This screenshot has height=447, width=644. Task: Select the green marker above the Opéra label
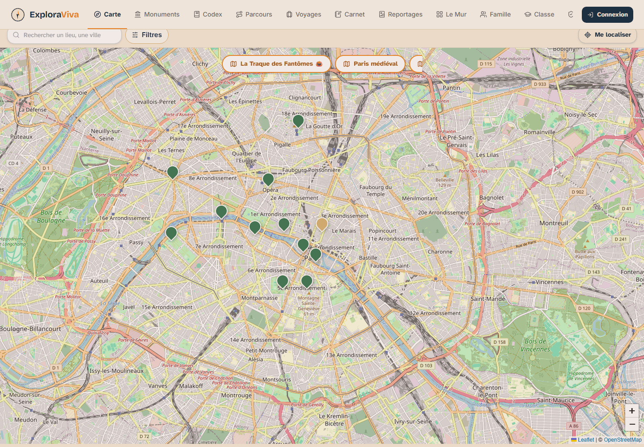coord(268,179)
